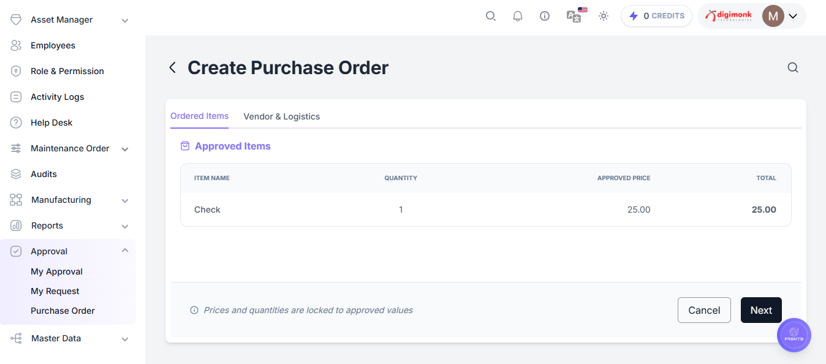Open My Request submenu item
This screenshot has height=364, width=826.
(55, 291)
